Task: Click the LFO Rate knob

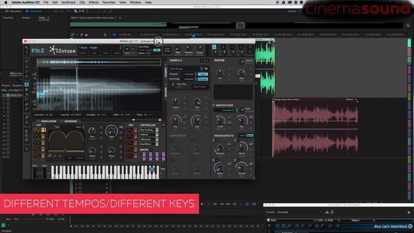Action: point(92,131)
